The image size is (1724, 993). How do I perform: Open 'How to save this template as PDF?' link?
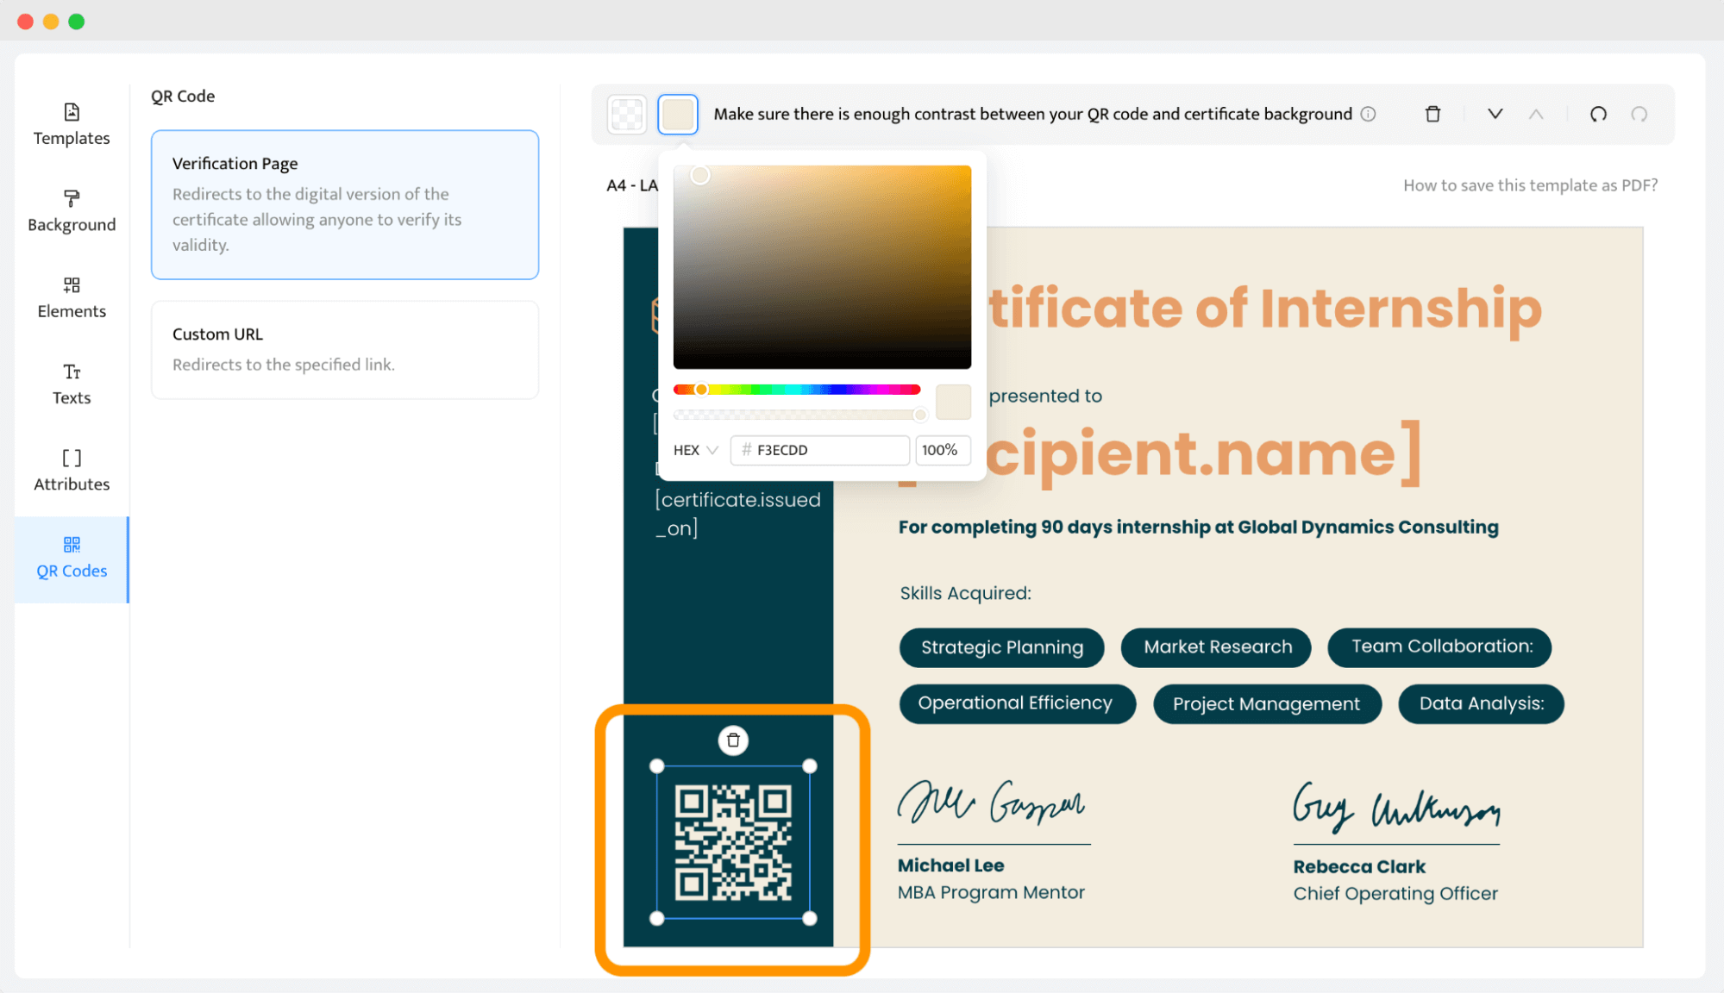pos(1530,185)
